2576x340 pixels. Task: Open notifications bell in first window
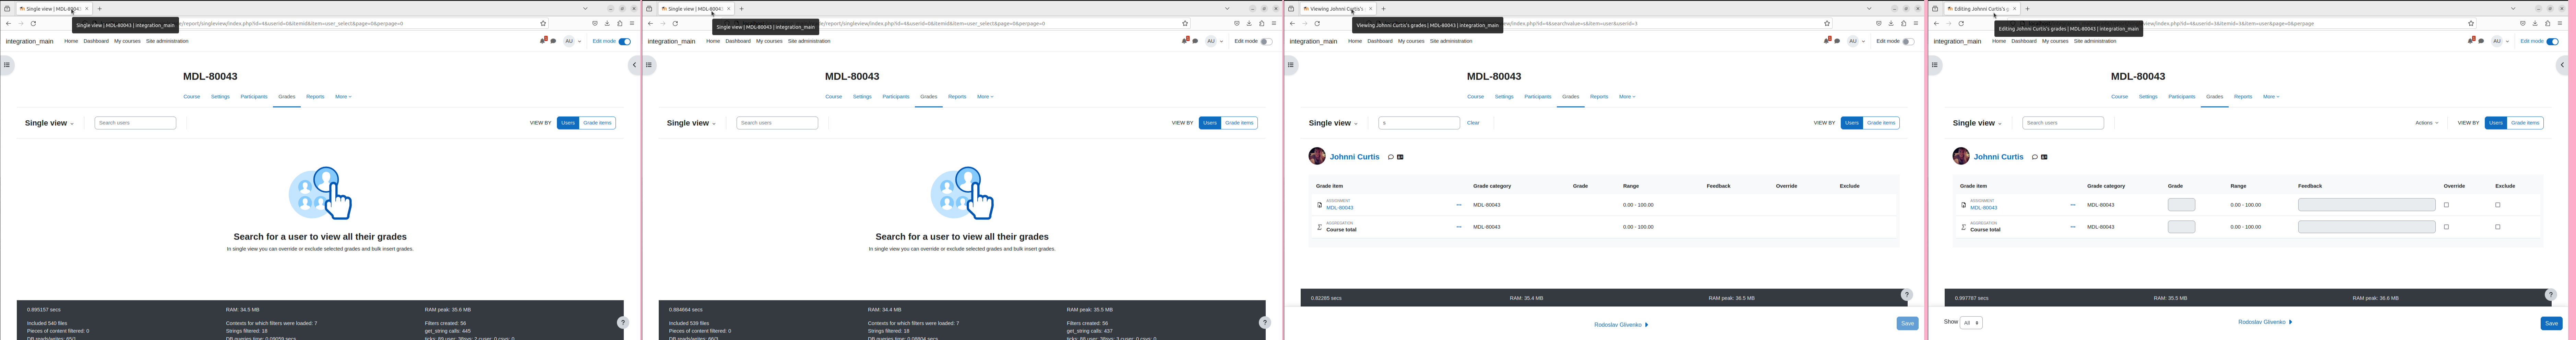[543, 41]
